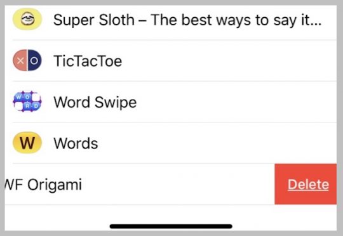Click the blue O half of TicTacToe icon
This screenshot has height=236, width=343.
[x=34, y=60]
